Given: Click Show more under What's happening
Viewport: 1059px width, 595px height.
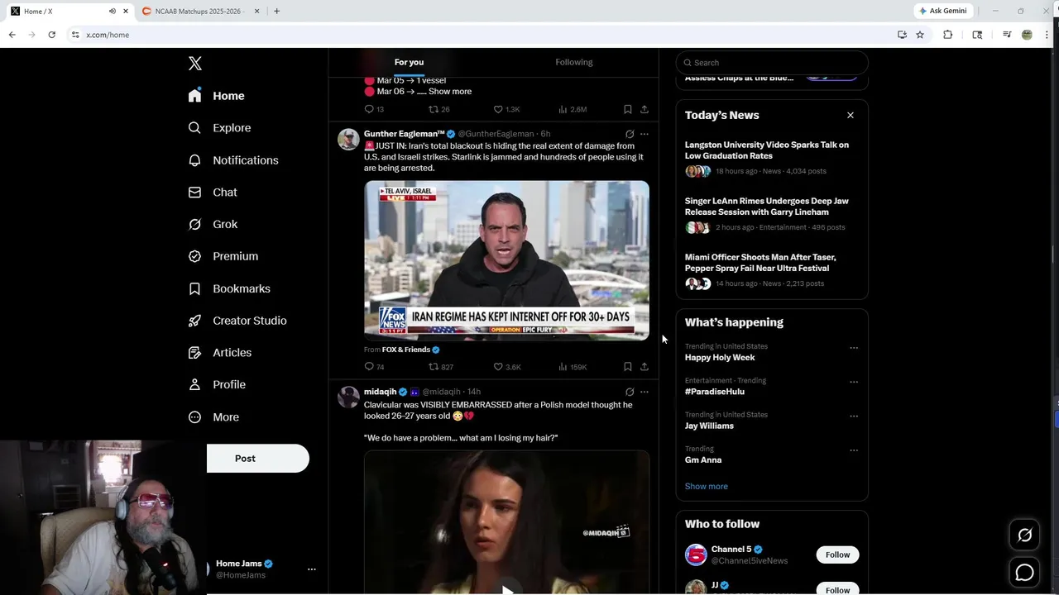Looking at the screenshot, I should click(x=707, y=487).
